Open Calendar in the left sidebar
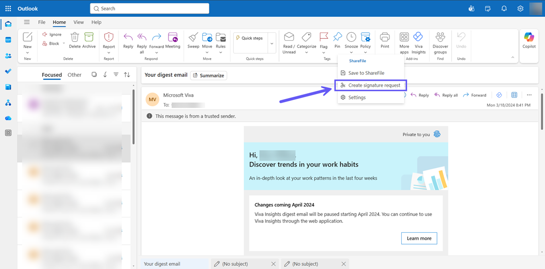 8,40
